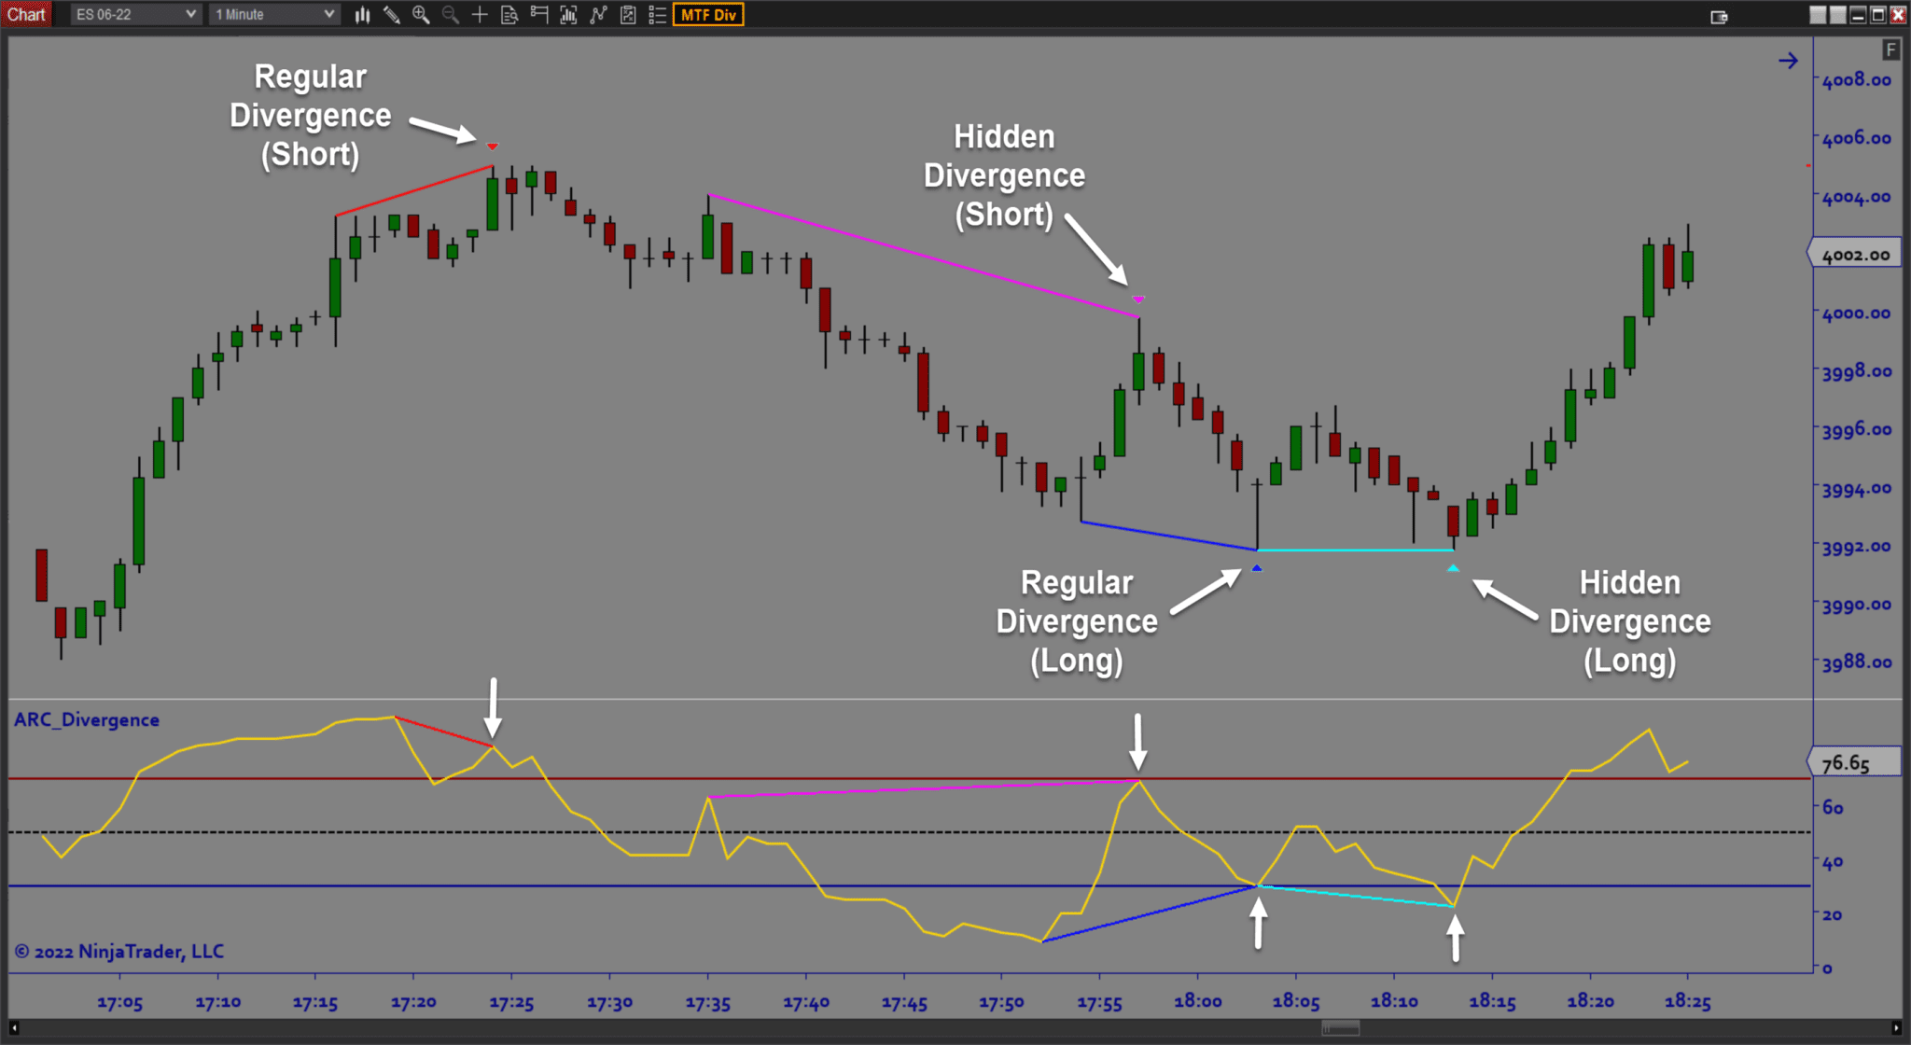This screenshot has height=1045, width=1911.
Task: Click the 18:00 time axis label
Action: (1198, 1001)
